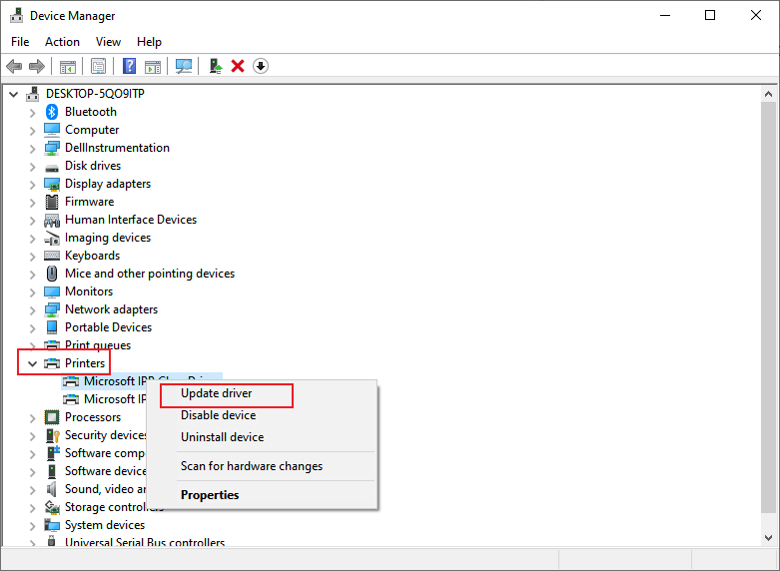780x571 pixels.
Task: Click the Device Manager title bar icon
Action: tap(16, 15)
